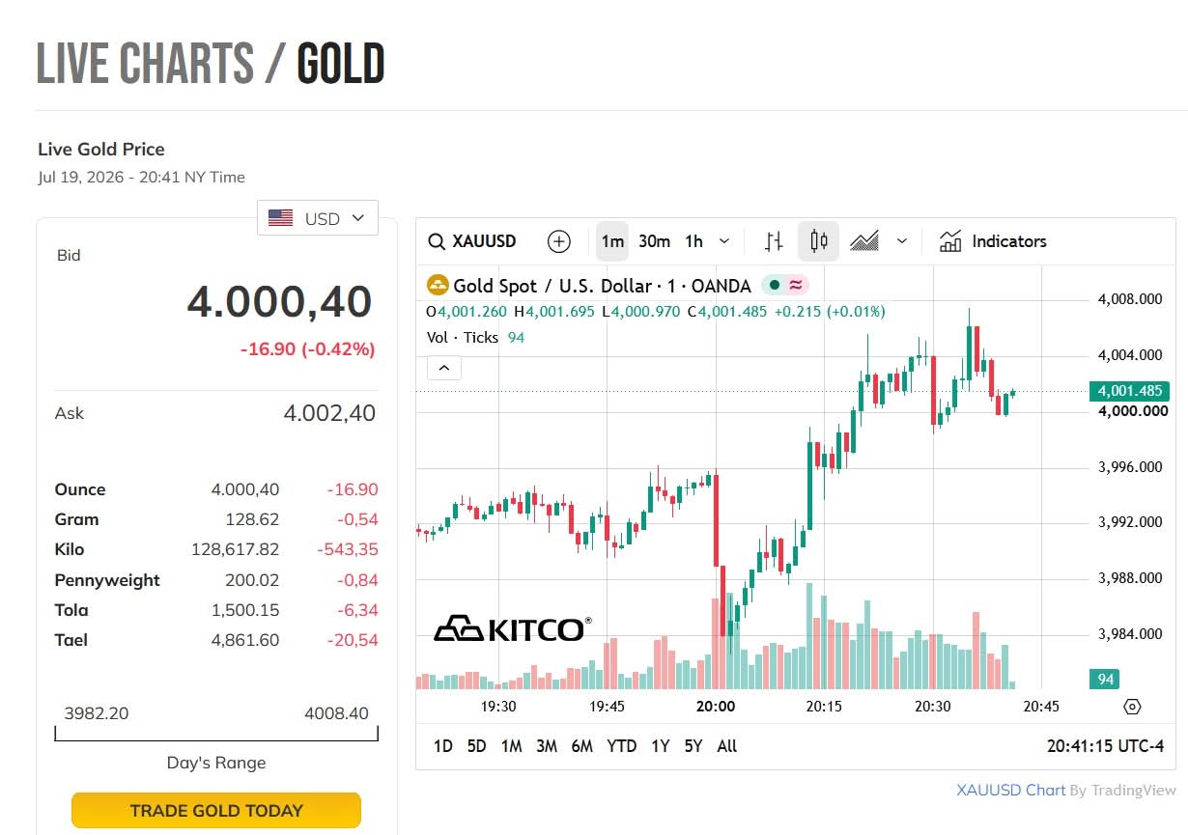The height and width of the screenshot is (835, 1188).
Task: Open the XAUUSD symbol search
Action: click(x=472, y=241)
